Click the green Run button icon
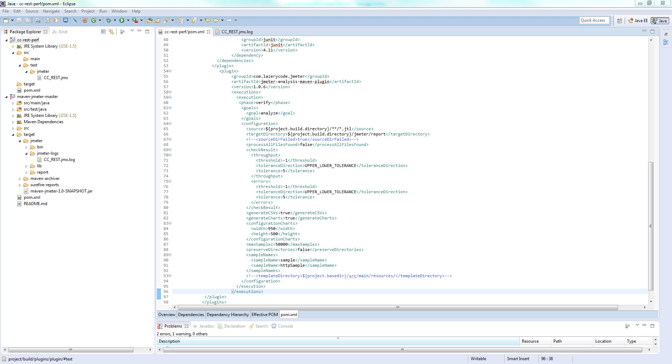The width and height of the screenshot is (672, 364). pos(122,21)
